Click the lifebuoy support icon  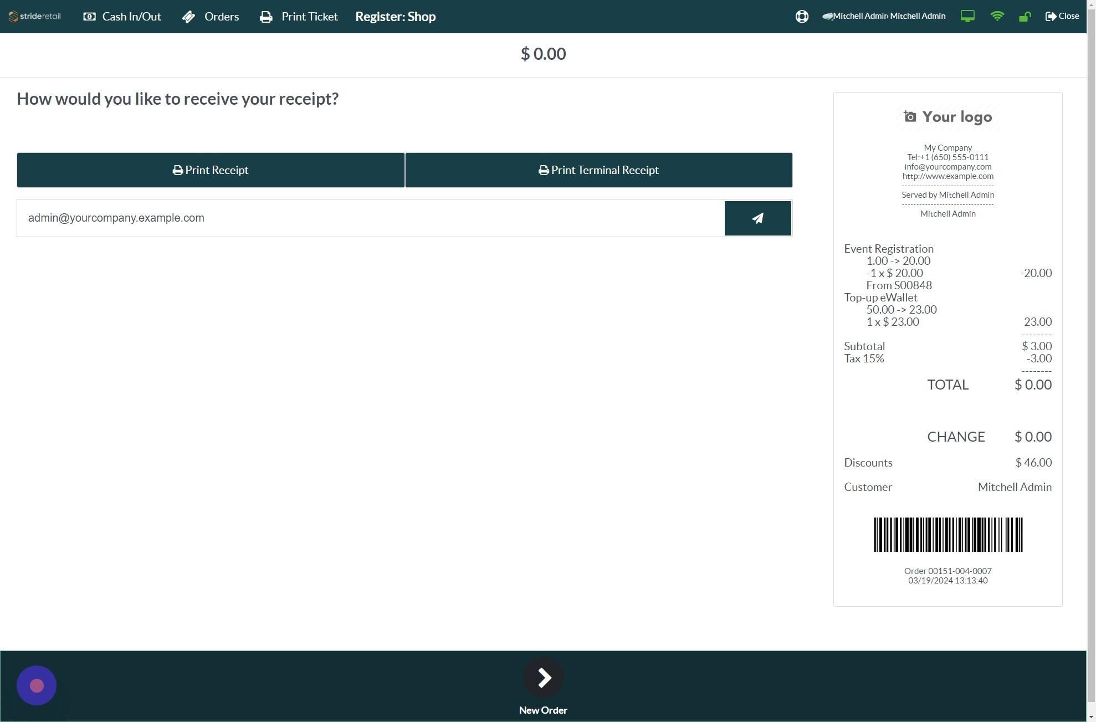click(x=801, y=17)
